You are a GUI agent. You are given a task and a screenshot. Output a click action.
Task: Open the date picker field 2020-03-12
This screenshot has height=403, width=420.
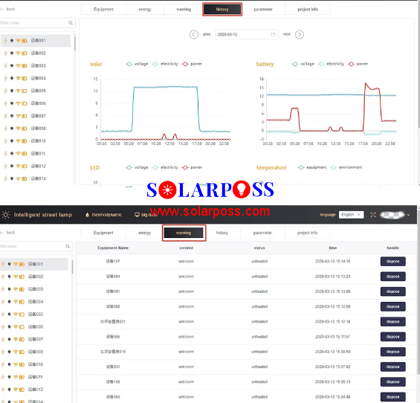[246, 34]
